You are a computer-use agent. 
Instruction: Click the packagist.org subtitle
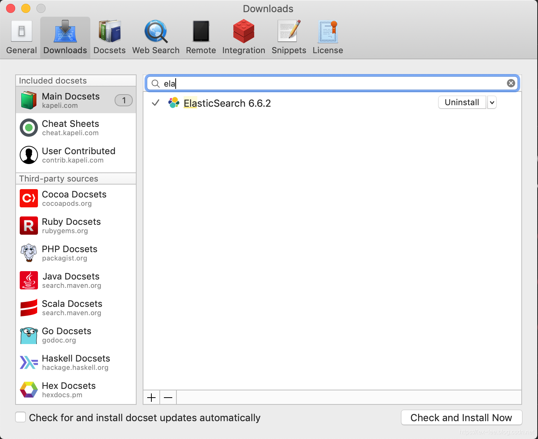click(x=64, y=258)
